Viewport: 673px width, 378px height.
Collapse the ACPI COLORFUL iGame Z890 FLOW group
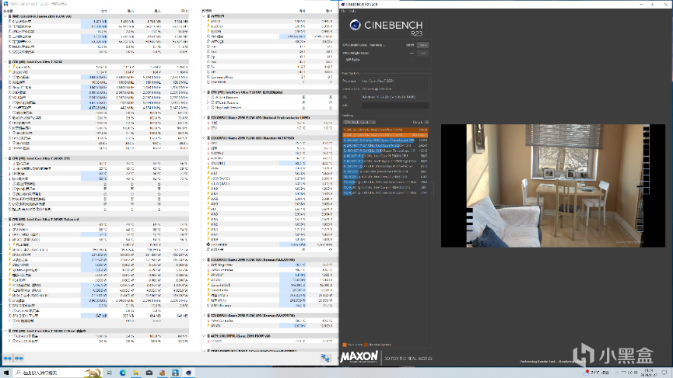click(x=204, y=336)
